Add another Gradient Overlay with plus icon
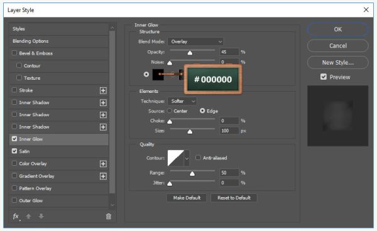The height and width of the screenshot is (231, 377). click(103, 176)
